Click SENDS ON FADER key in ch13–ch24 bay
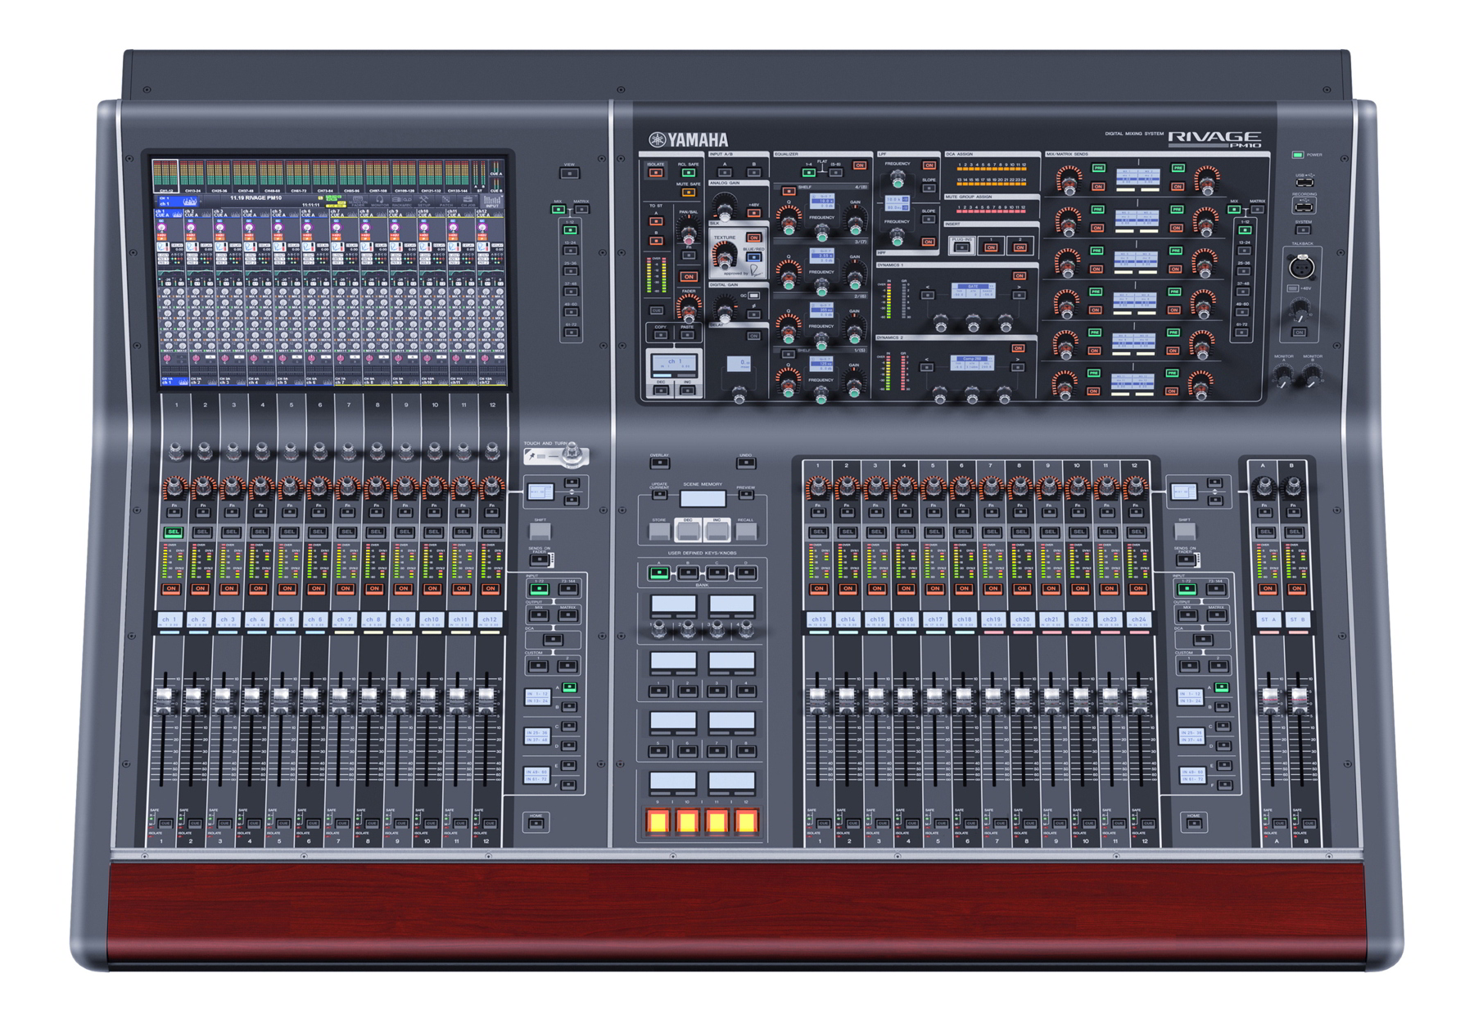This screenshot has height=1019, width=1474. [x=1185, y=560]
